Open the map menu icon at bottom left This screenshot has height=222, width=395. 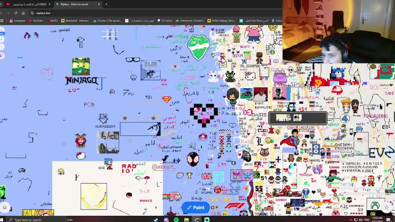(5, 208)
